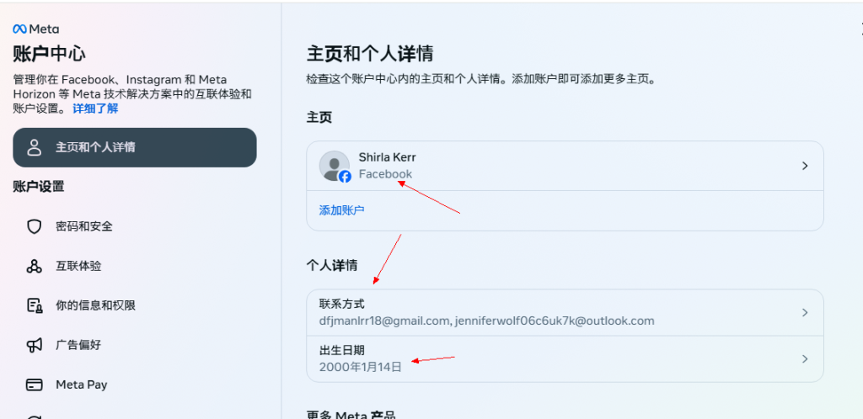Go to the 广告偏好 section
This screenshot has height=419, width=863.
pos(78,345)
